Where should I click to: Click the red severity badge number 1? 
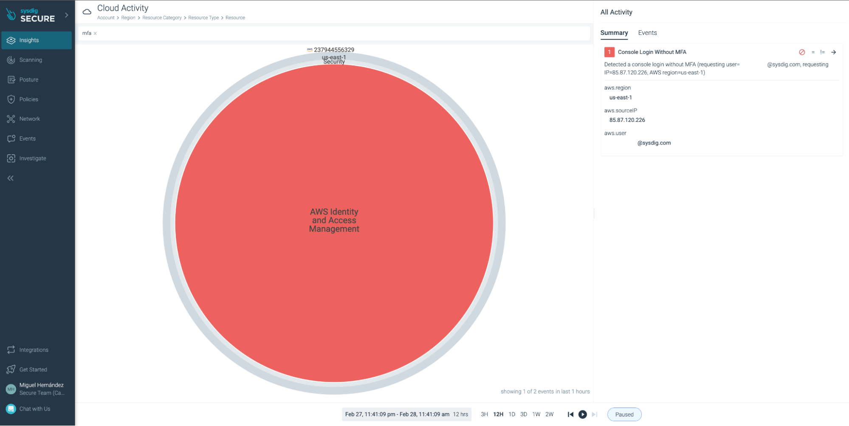609,52
